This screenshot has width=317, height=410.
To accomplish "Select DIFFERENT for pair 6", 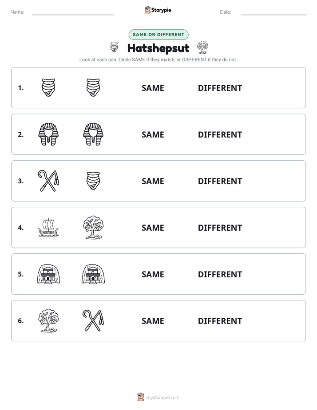I will [220, 321].
